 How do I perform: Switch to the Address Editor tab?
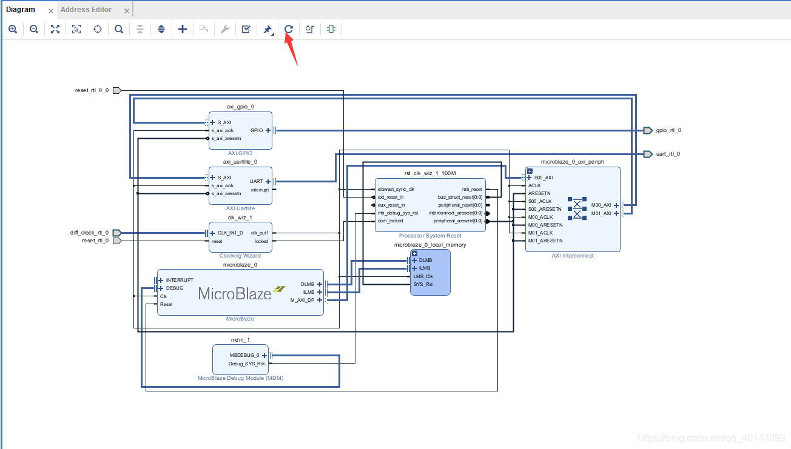click(x=87, y=9)
